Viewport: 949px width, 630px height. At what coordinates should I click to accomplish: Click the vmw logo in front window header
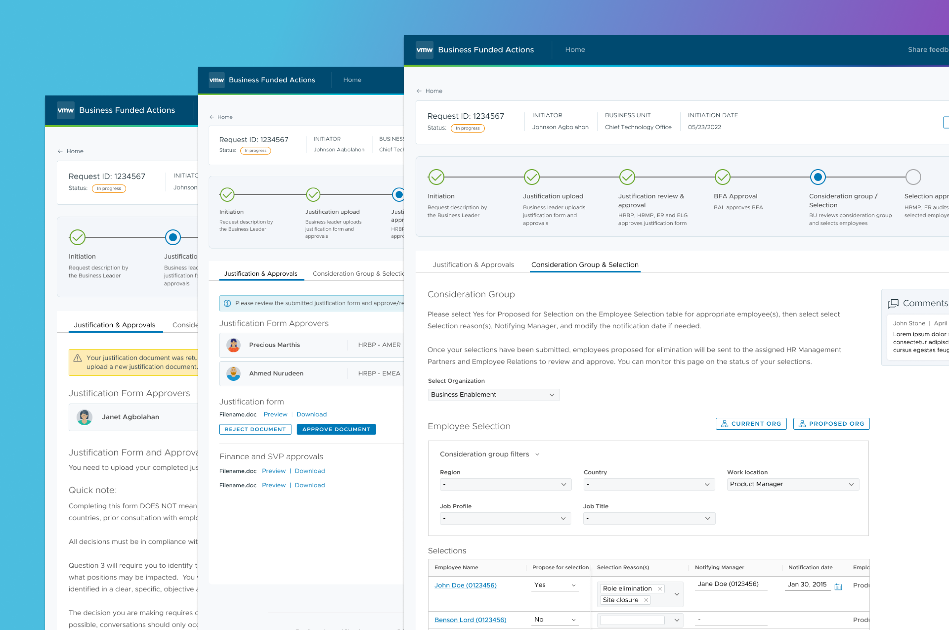point(424,50)
